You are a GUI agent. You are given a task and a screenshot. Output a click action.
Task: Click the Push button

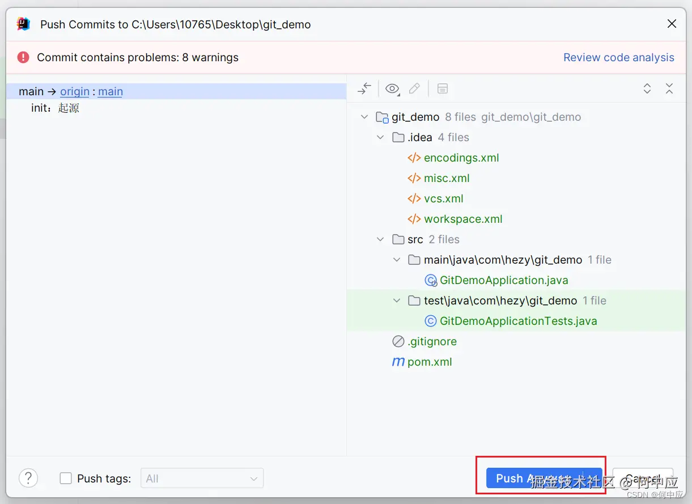point(534,478)
